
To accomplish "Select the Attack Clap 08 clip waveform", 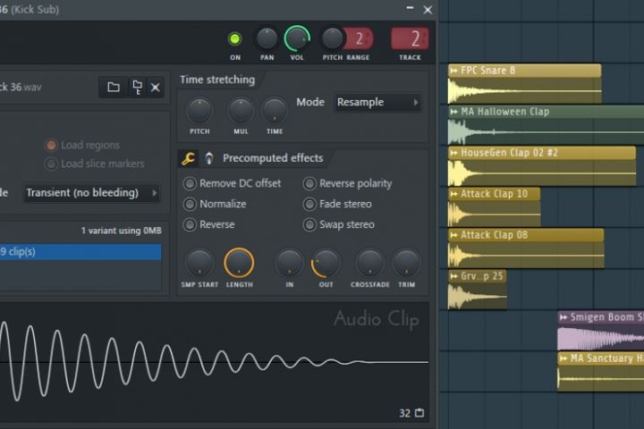I will (526, 255).
